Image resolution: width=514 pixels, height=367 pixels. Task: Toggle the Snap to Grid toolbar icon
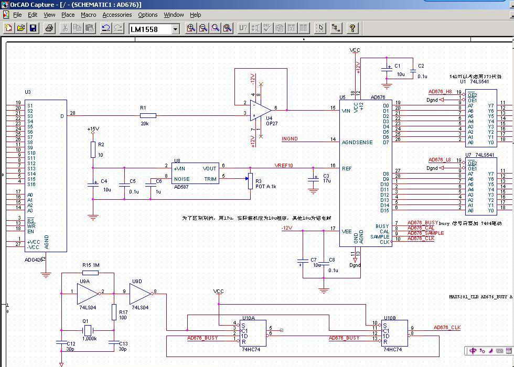coord(320,28)
